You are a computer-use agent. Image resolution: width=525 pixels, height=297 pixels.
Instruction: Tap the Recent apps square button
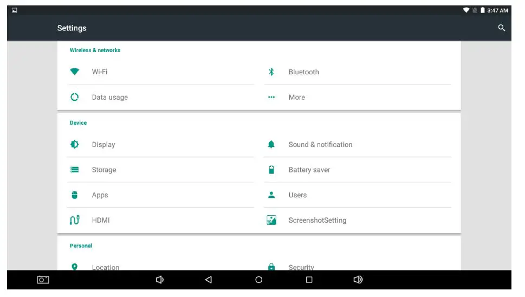pos(309,280)
